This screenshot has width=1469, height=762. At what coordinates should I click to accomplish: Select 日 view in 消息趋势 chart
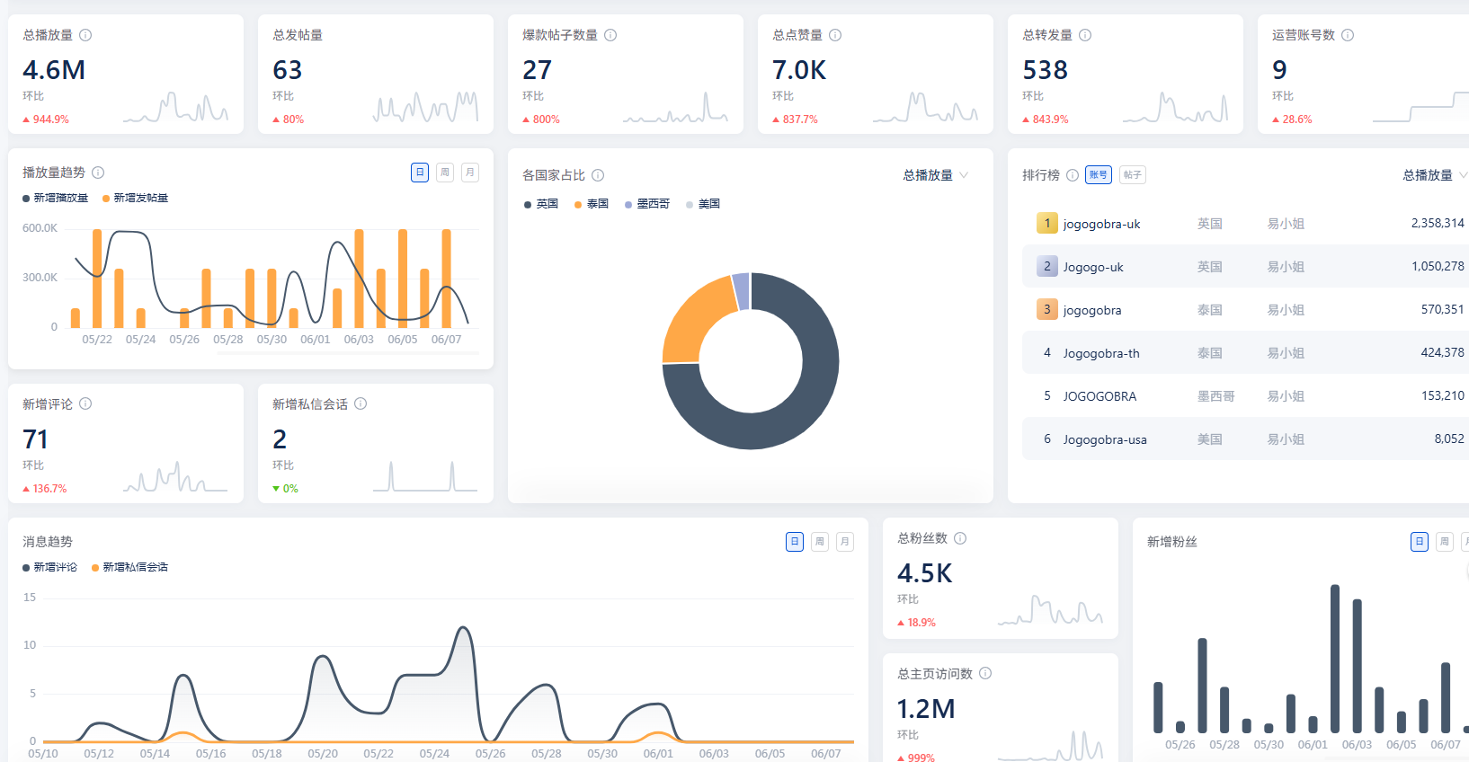click(795, 542)
